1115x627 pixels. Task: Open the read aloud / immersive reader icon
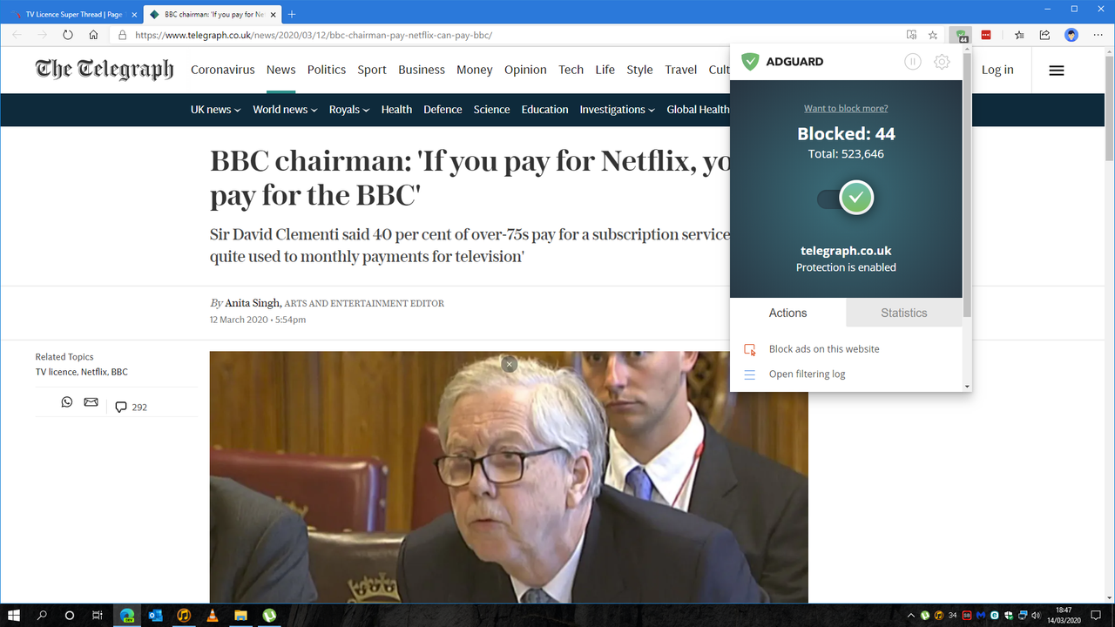(x=911, y=36)
